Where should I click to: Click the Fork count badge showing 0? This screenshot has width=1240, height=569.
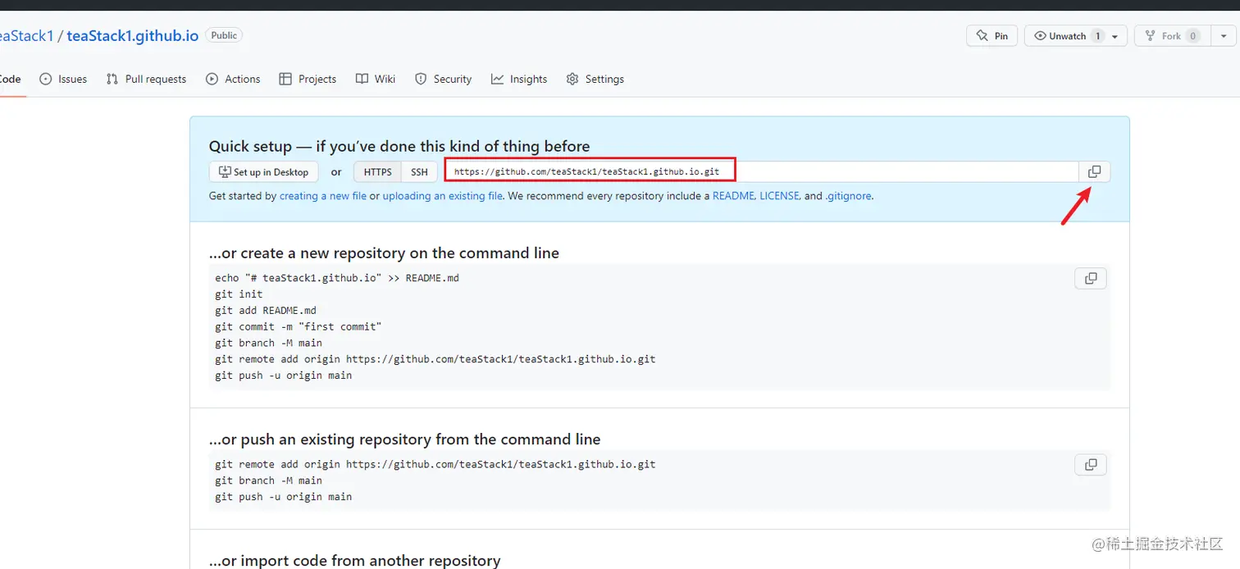1193,36
